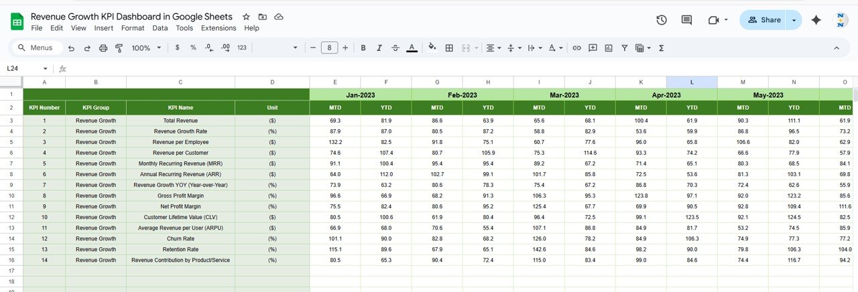The width and height of the screenshot is (858, 292).
Task: Select the 'Churn Rate' cell
Action: [180, 238]
